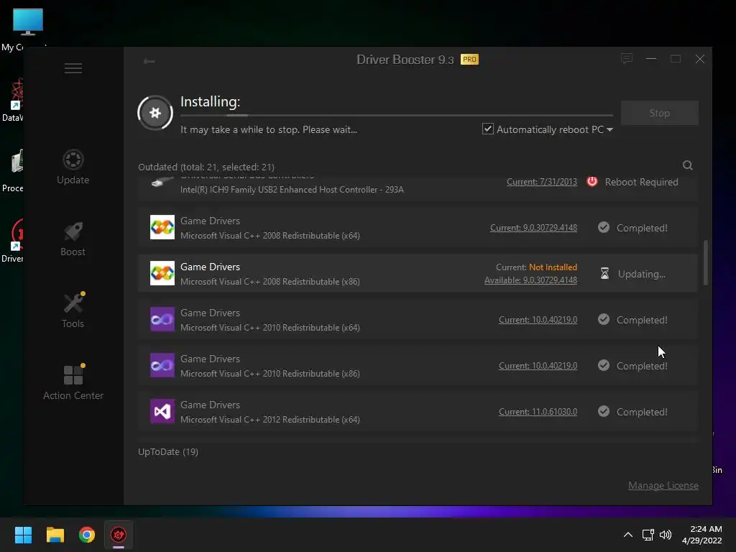Open the hamburger menu in sidebar
The height and width of the screenshot is (552, 736).
tap(73, 68)
